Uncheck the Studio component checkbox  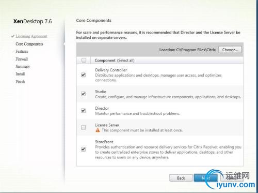click(x=83, y=94)
